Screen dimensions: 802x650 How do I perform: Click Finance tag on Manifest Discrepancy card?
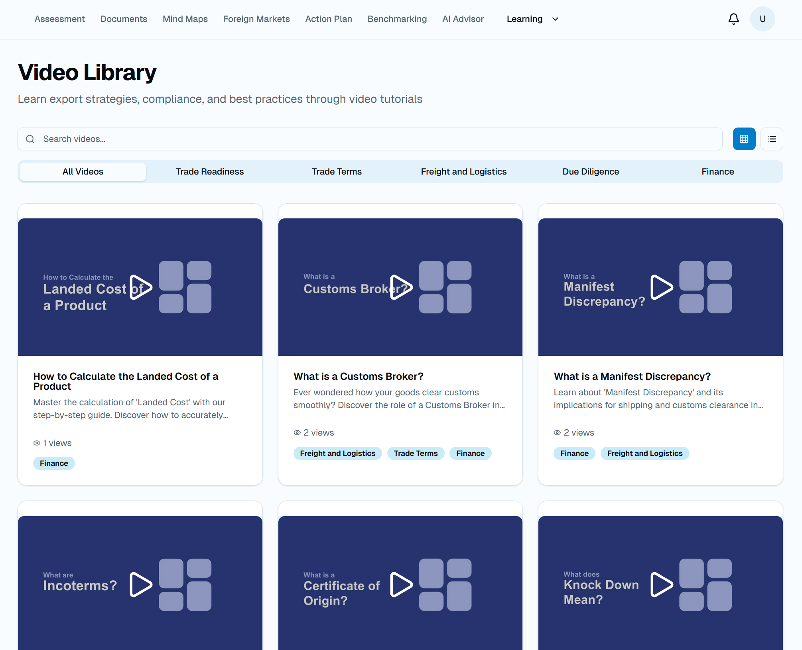click(574, 454)
